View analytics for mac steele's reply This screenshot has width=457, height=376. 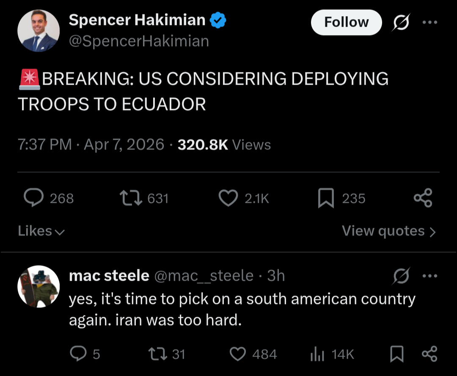317,354
